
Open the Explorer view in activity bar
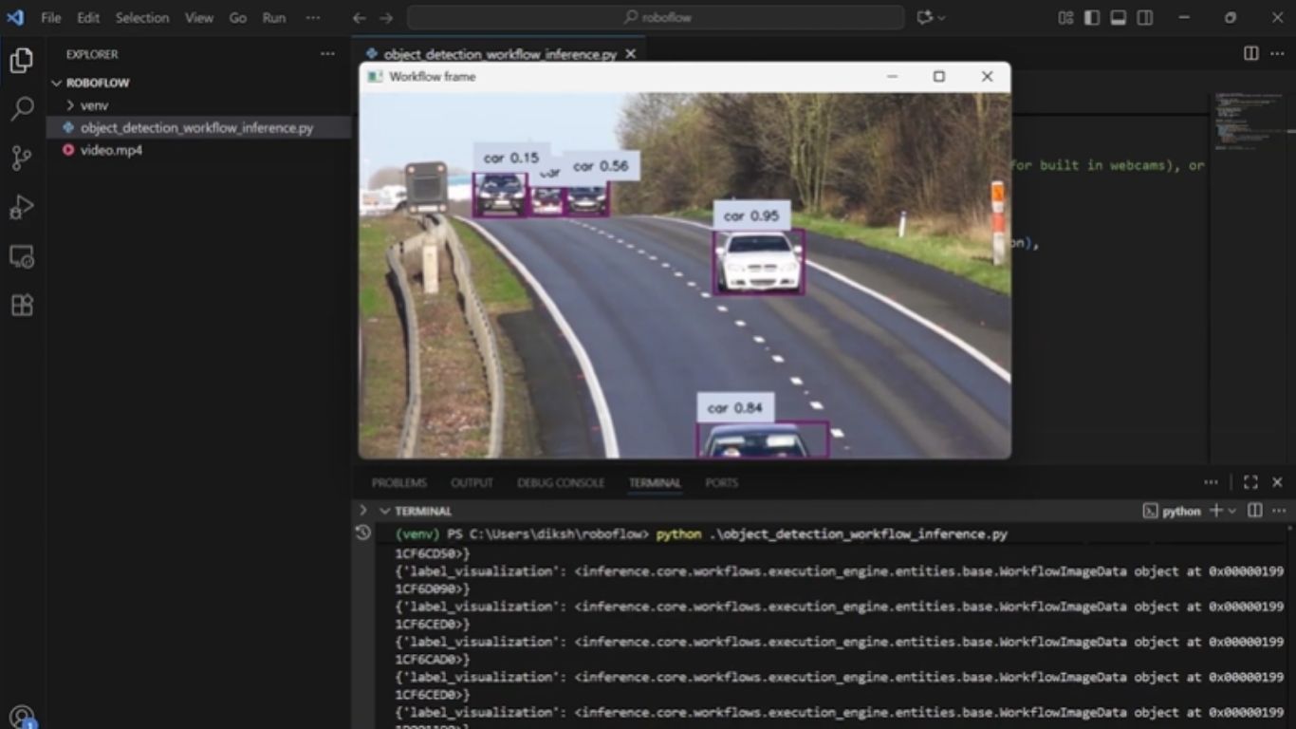point(21,61)
